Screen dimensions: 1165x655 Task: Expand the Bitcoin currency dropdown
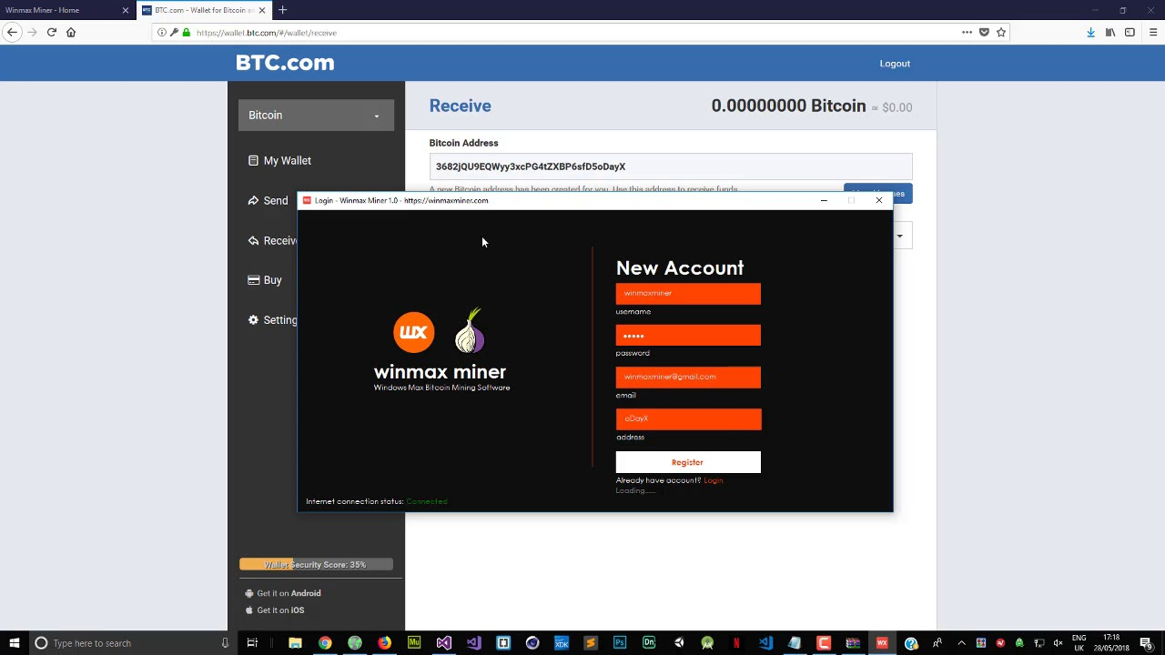coord(316,116)
